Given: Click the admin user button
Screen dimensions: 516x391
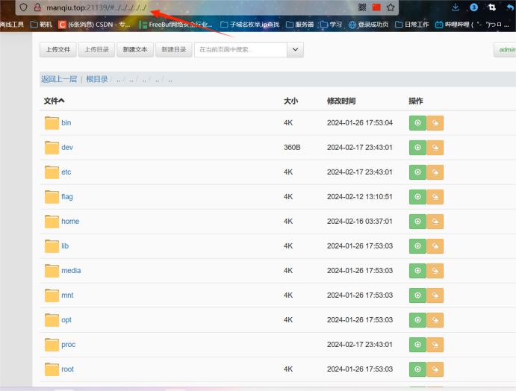Looking at the screenshot, I should click(x=506, y=50).
